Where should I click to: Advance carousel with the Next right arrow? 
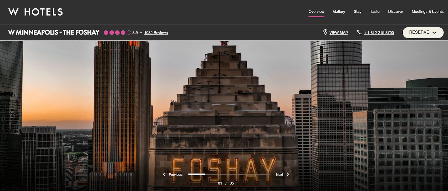point(288,175)
